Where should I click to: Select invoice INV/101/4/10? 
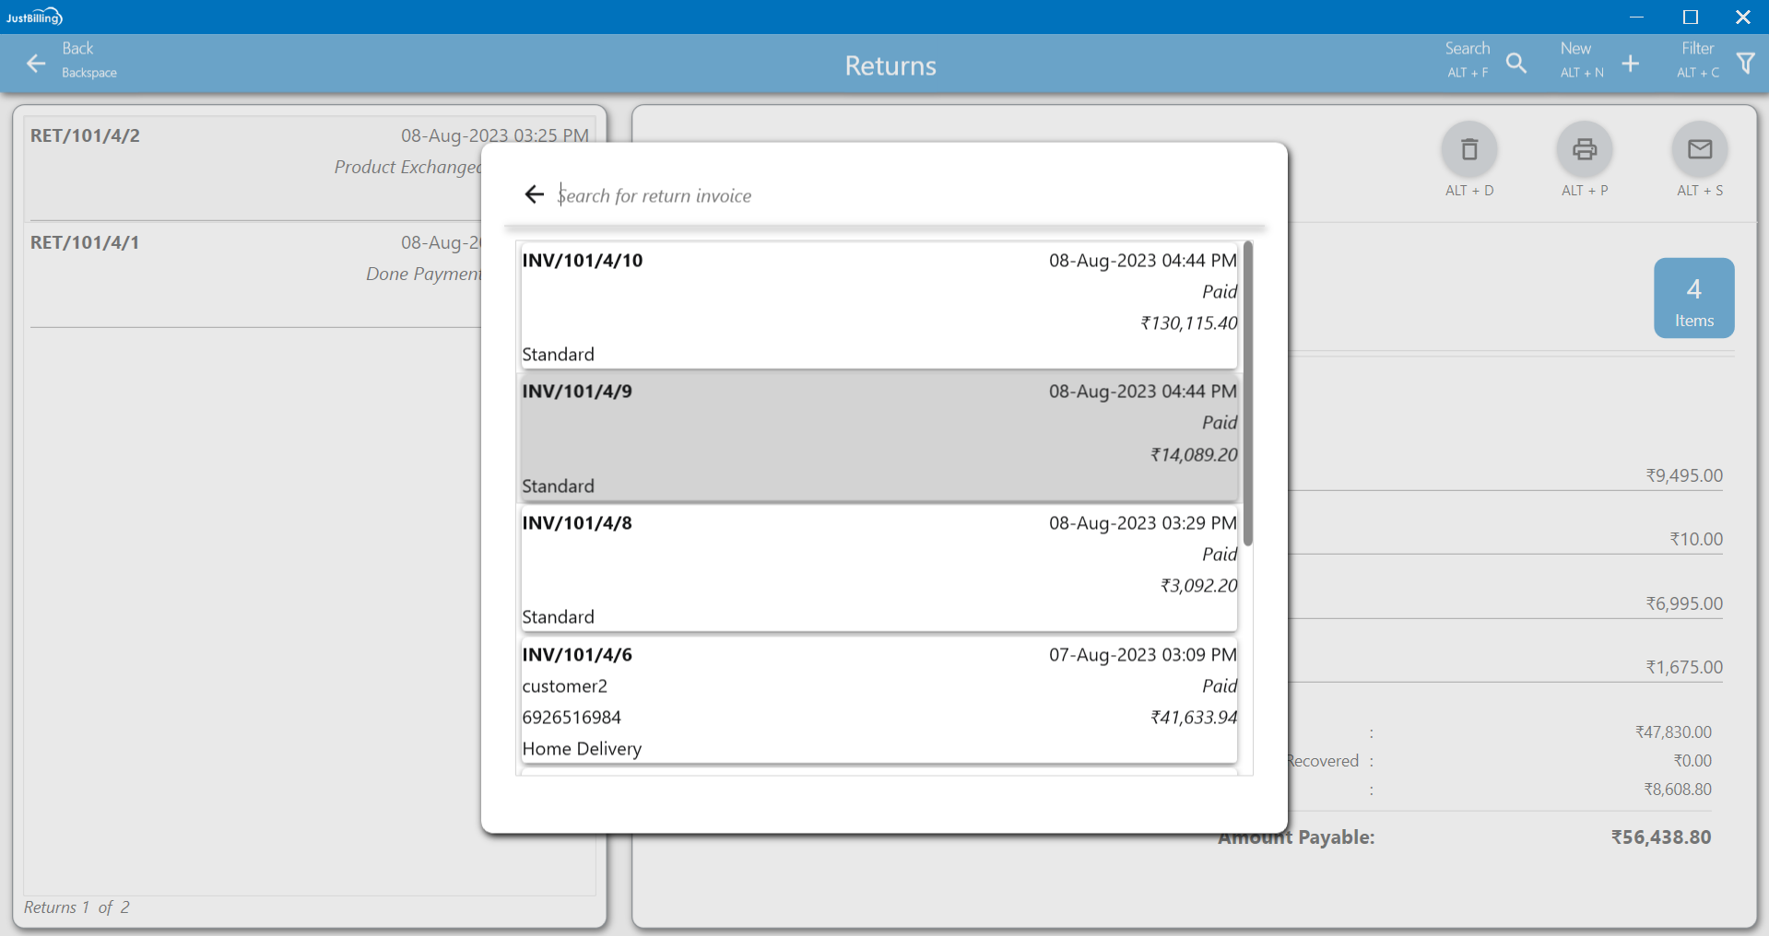click(x=879, y=306)
